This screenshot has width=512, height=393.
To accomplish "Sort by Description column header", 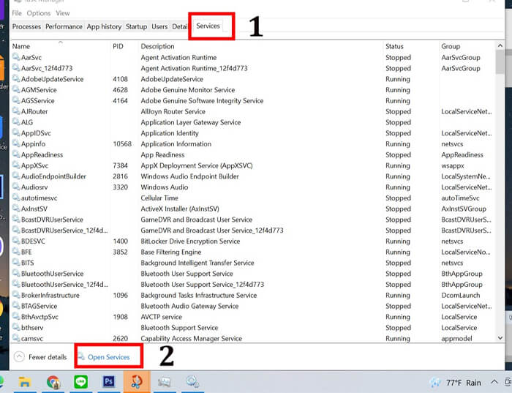I will 157,46.
